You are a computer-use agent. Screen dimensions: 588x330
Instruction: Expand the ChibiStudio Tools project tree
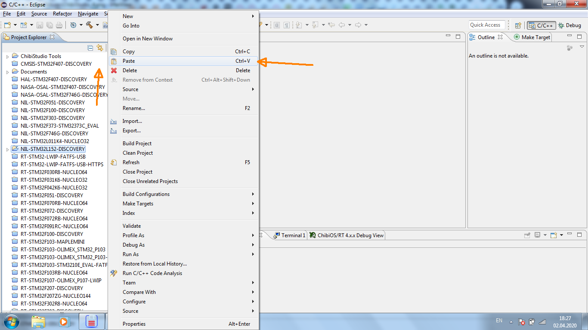pyautogui.click(x=7, y=56)
